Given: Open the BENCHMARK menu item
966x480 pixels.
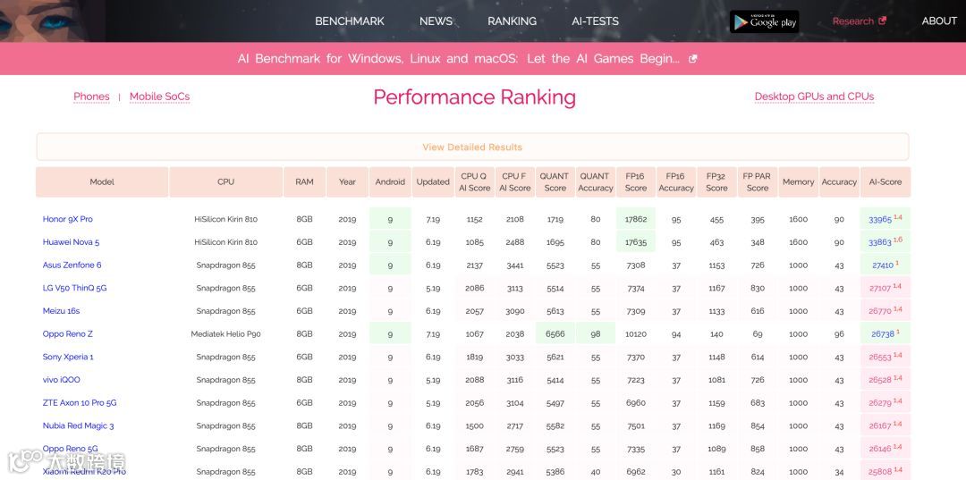Looking at the screenshot, I should click(350, 21).
